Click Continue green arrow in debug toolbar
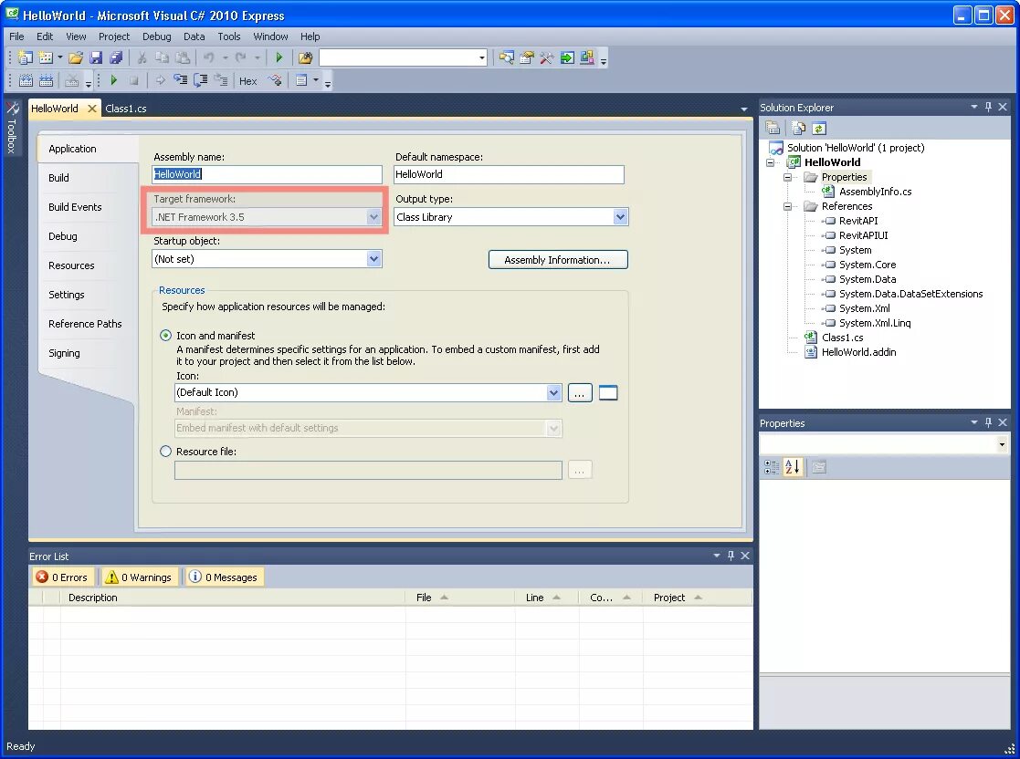This screenshot has width=1020, height=759. pos(114,80)
